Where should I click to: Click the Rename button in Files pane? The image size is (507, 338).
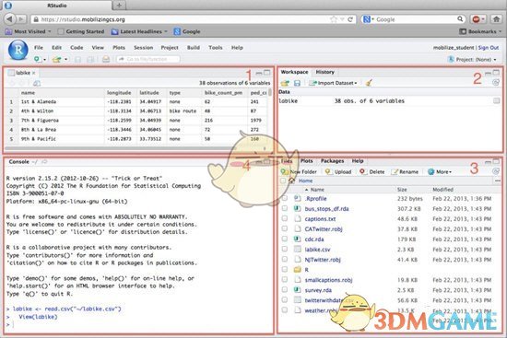[x=405, y=172]
